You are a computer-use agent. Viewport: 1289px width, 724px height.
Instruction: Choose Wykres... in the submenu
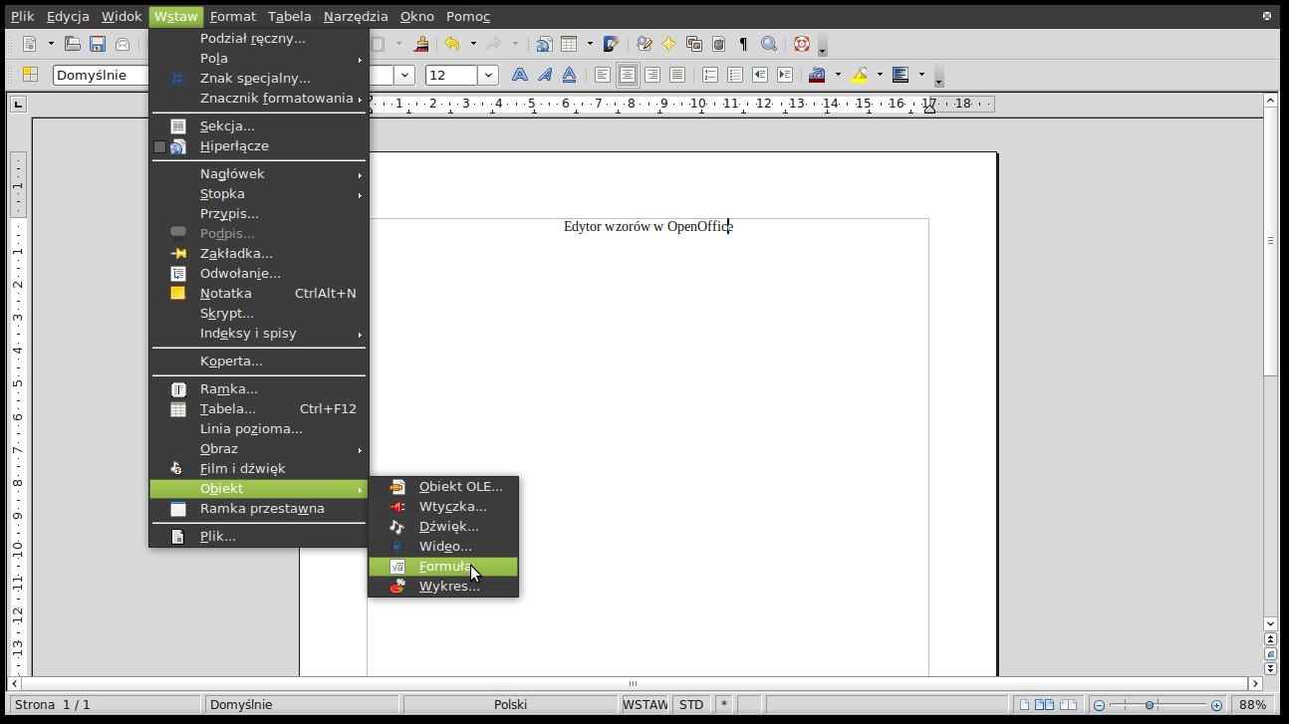[443, 587]
